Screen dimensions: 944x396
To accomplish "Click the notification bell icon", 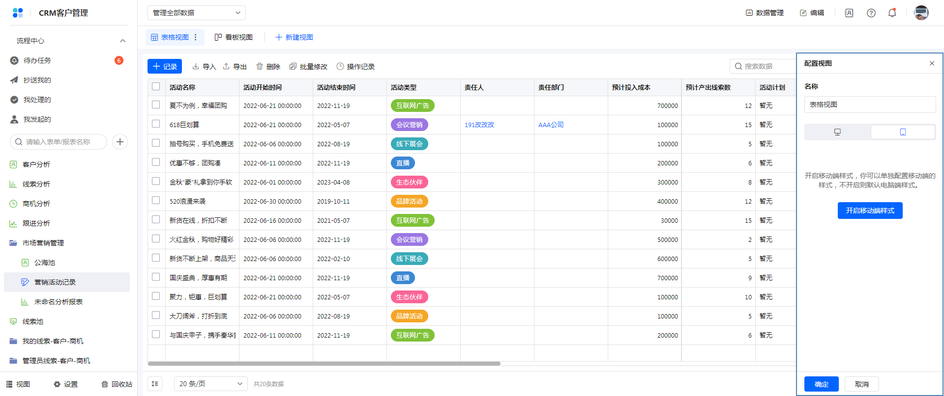I will (892, 13).
